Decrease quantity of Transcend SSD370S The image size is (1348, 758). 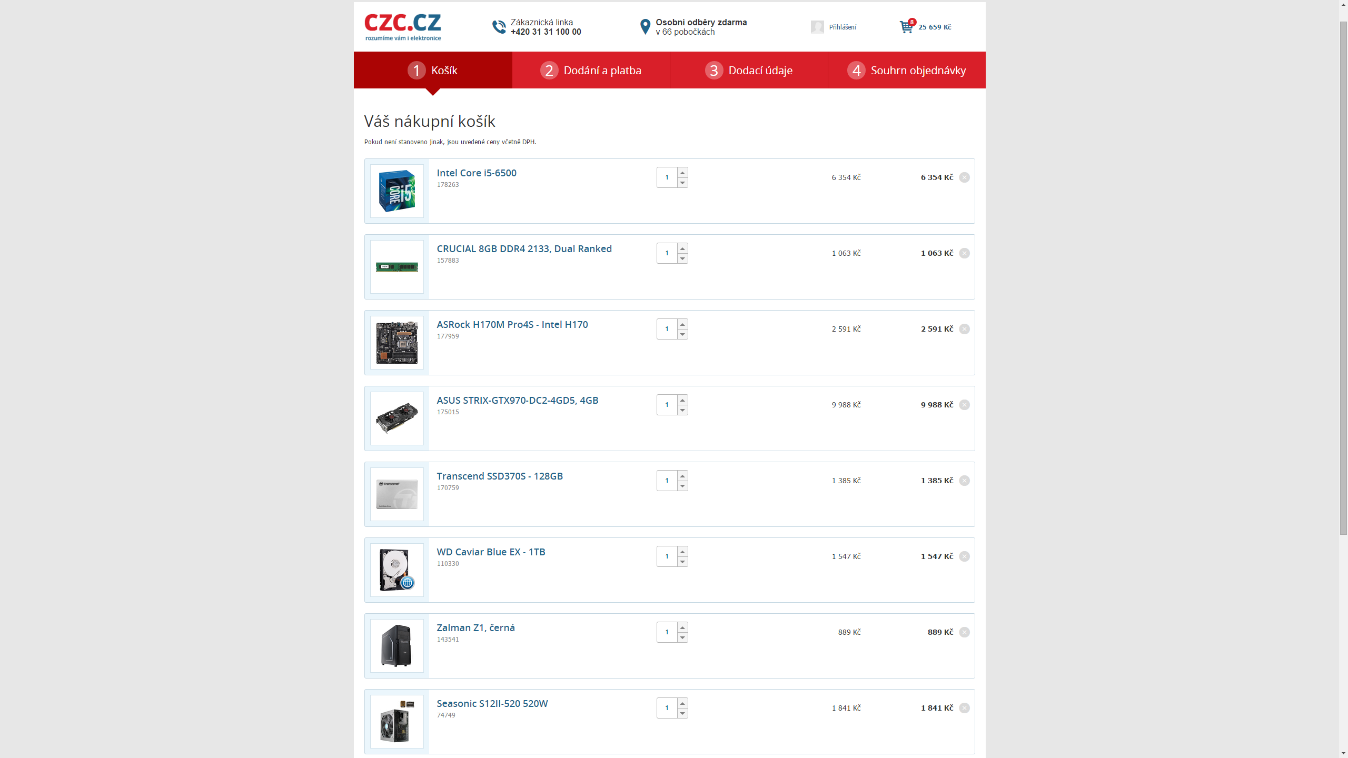click(682, 486)
